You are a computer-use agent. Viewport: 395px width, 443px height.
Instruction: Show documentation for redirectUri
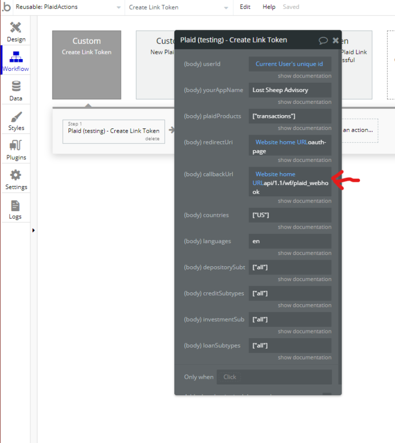pos(304,160)
